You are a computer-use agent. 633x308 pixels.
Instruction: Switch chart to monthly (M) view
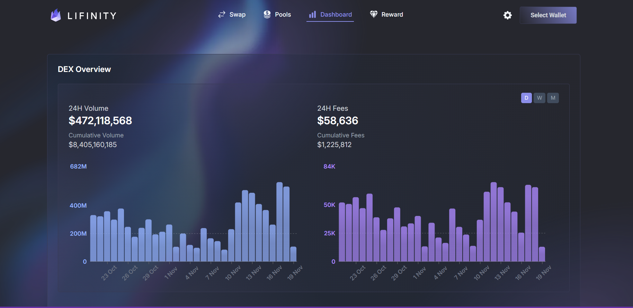(553, 98)
